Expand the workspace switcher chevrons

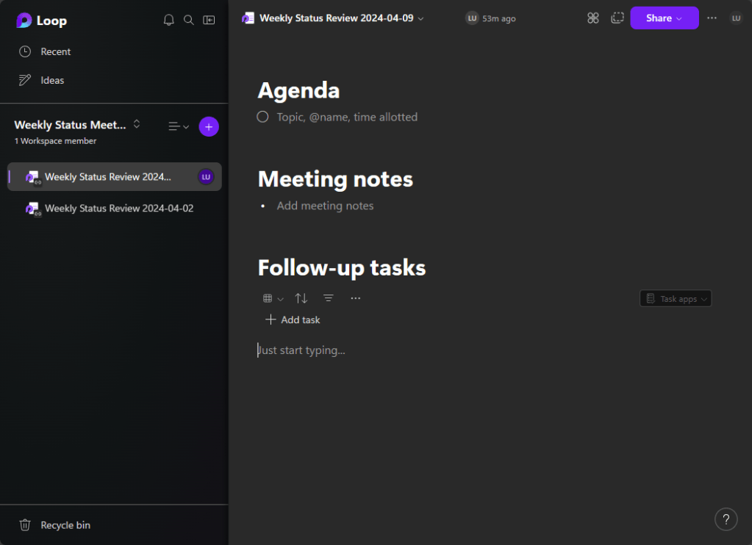[137, 125]
